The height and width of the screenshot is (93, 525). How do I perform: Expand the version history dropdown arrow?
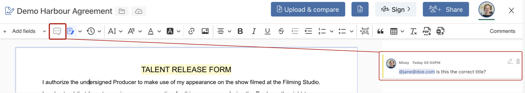99,31
